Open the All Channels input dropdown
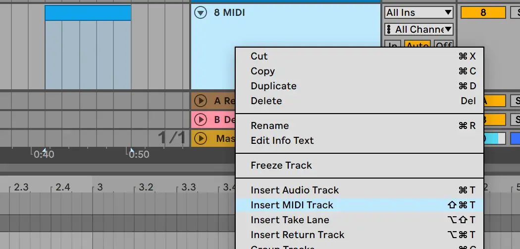The image size is (520, 249). click(419, 30)
